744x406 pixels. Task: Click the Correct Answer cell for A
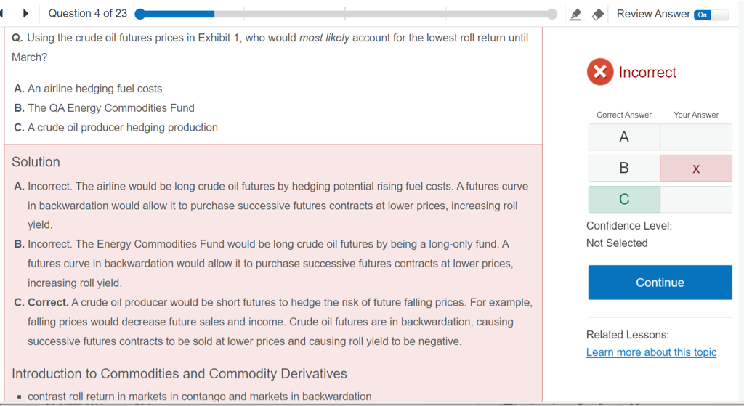(x=624, y=137)
